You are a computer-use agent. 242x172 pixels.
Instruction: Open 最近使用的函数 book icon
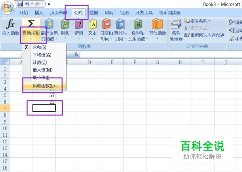click(x=49, y=24)
